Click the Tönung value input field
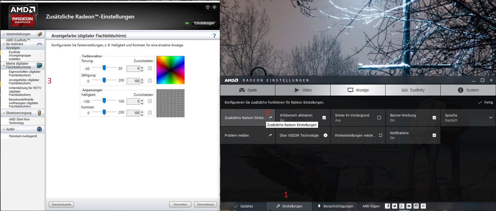 tap(133, 69)
